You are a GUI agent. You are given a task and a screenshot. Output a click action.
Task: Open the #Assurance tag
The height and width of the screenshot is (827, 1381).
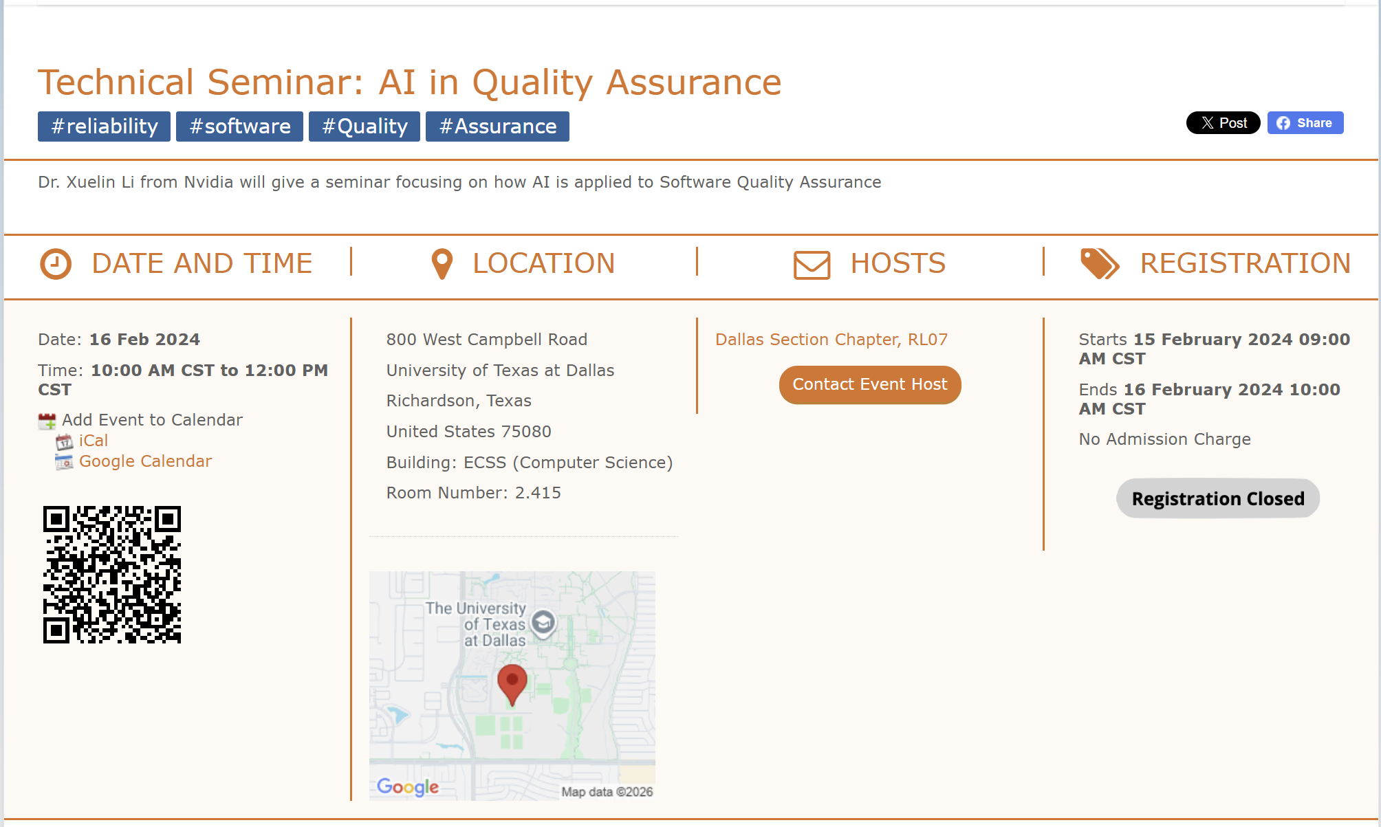(x=497, y=126)
